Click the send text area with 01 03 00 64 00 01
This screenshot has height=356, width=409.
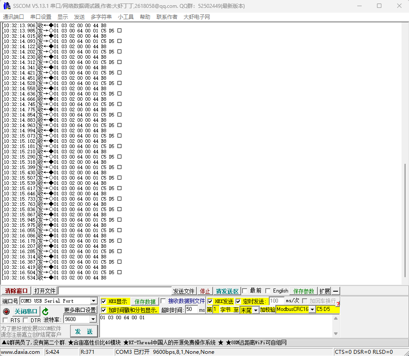tap(216, 326)
